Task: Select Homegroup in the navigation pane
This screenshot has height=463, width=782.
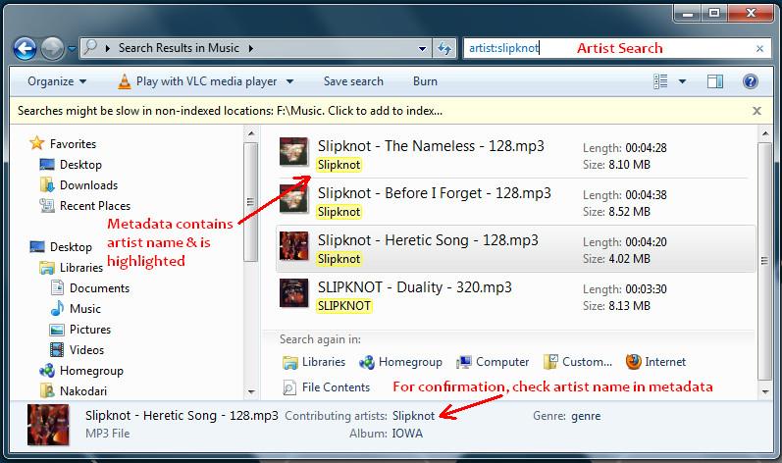Action: click(91, 371)
